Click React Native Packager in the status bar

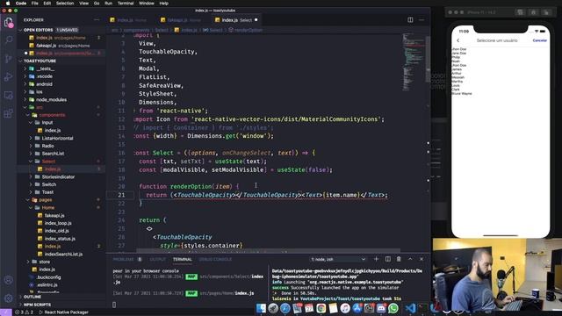click(63, 312)
